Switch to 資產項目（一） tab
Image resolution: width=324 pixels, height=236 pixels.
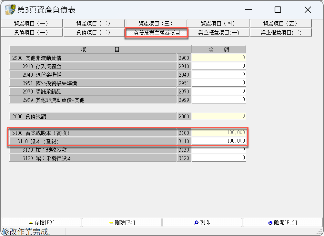32,24
